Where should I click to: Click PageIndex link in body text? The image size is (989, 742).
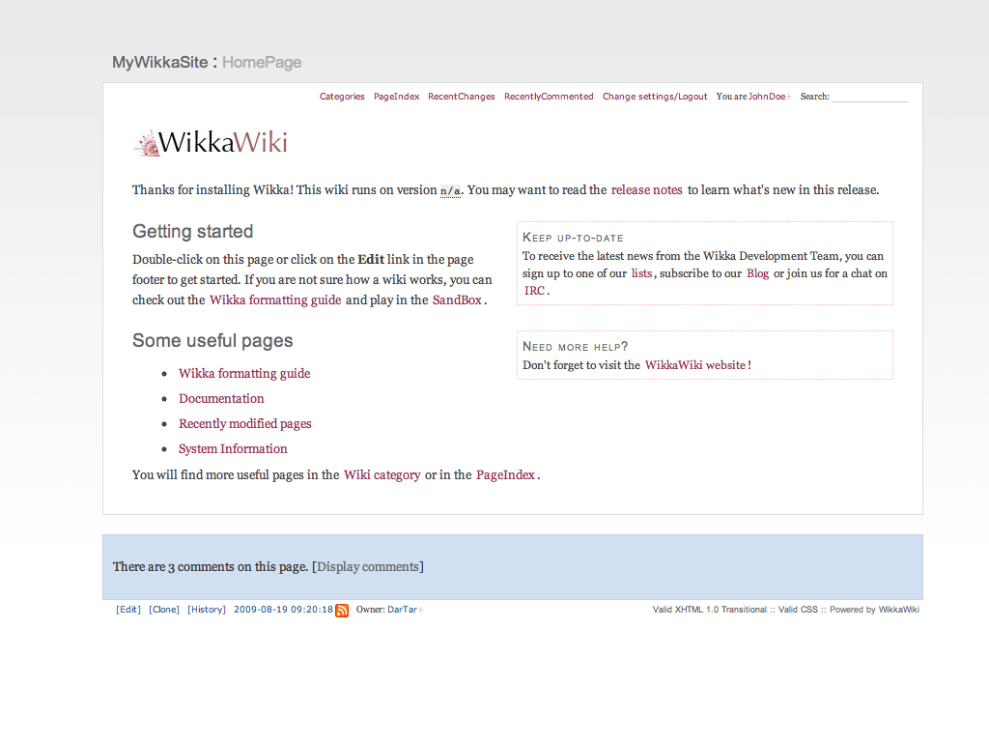tap(505, 475)
